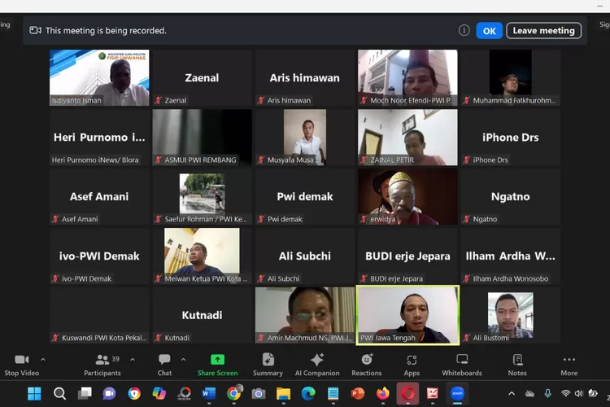This screenshot has height=407, width=610.
Task: Expand the video options chevron
Action: tap(43, 359)
